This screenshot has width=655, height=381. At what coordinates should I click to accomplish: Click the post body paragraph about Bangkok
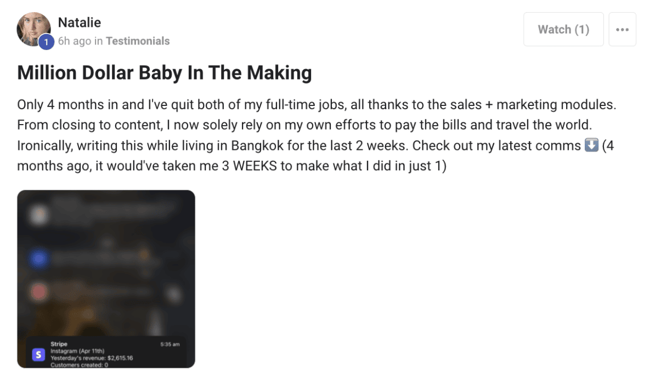tap(317, 135)
